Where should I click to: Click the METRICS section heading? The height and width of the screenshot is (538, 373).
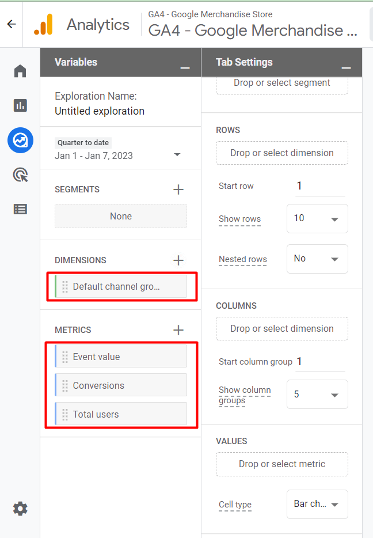point(73,330)
